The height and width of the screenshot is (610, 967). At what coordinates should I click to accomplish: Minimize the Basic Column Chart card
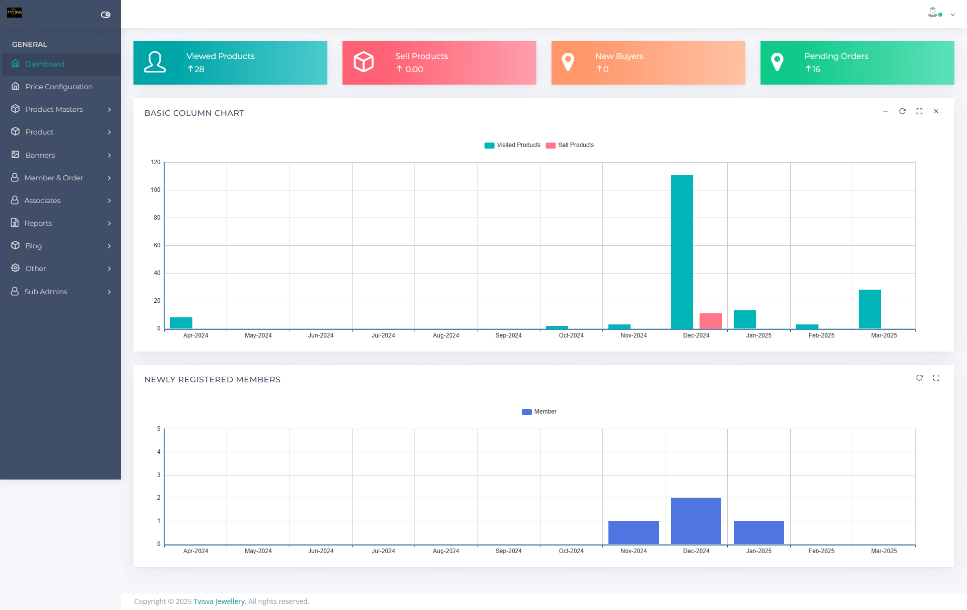[x=885, y=111]
